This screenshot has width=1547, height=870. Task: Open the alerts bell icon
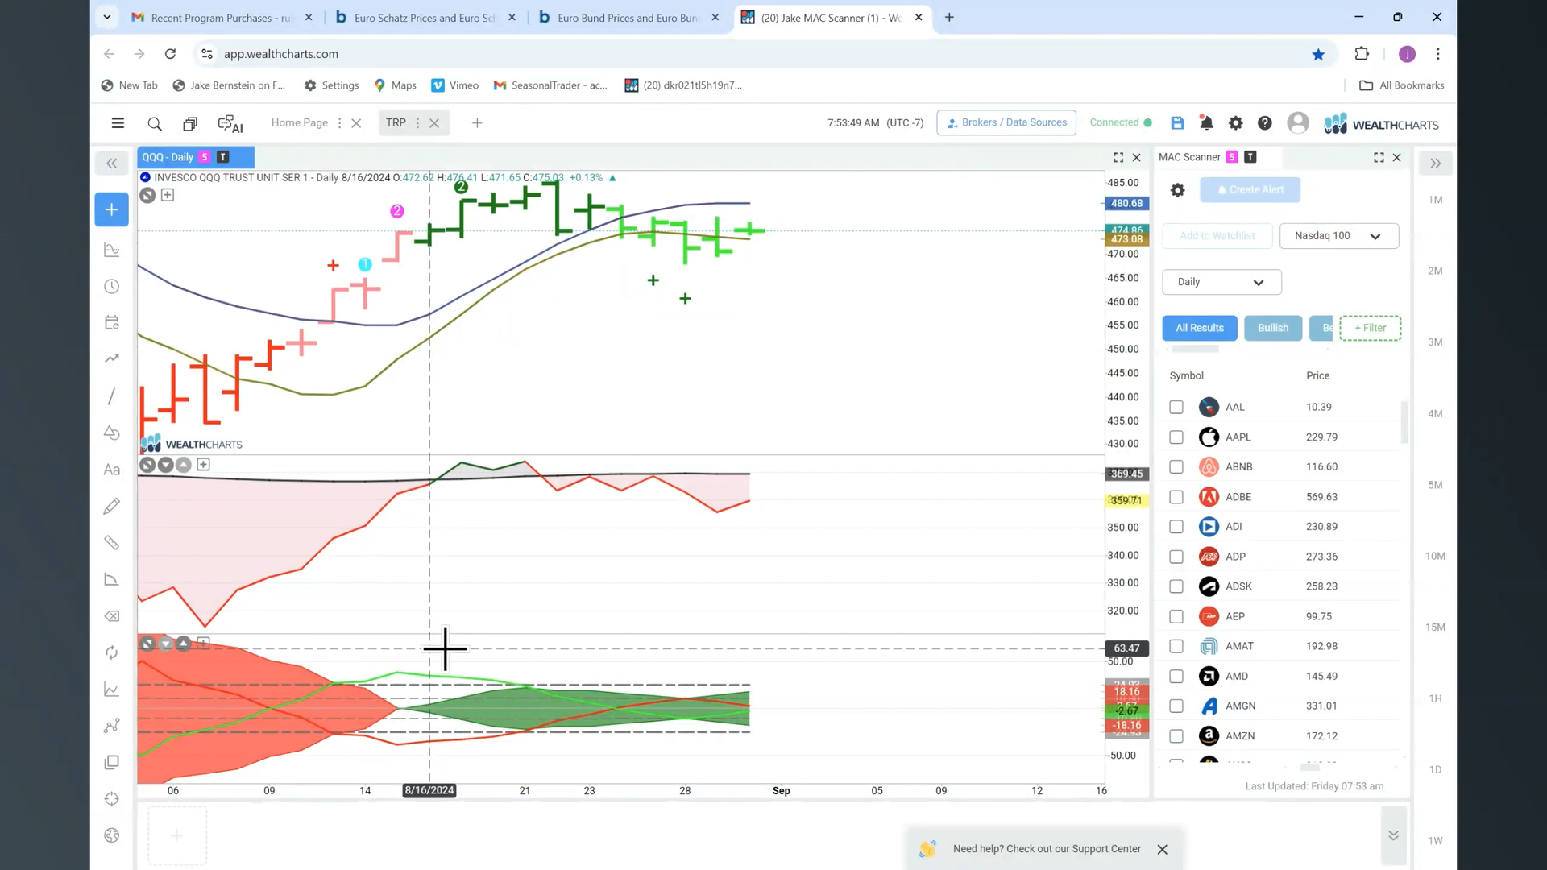(x=1206, y=122)
